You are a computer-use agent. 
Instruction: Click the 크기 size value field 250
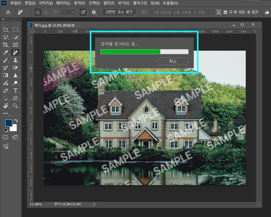click(x=66, y=12)
